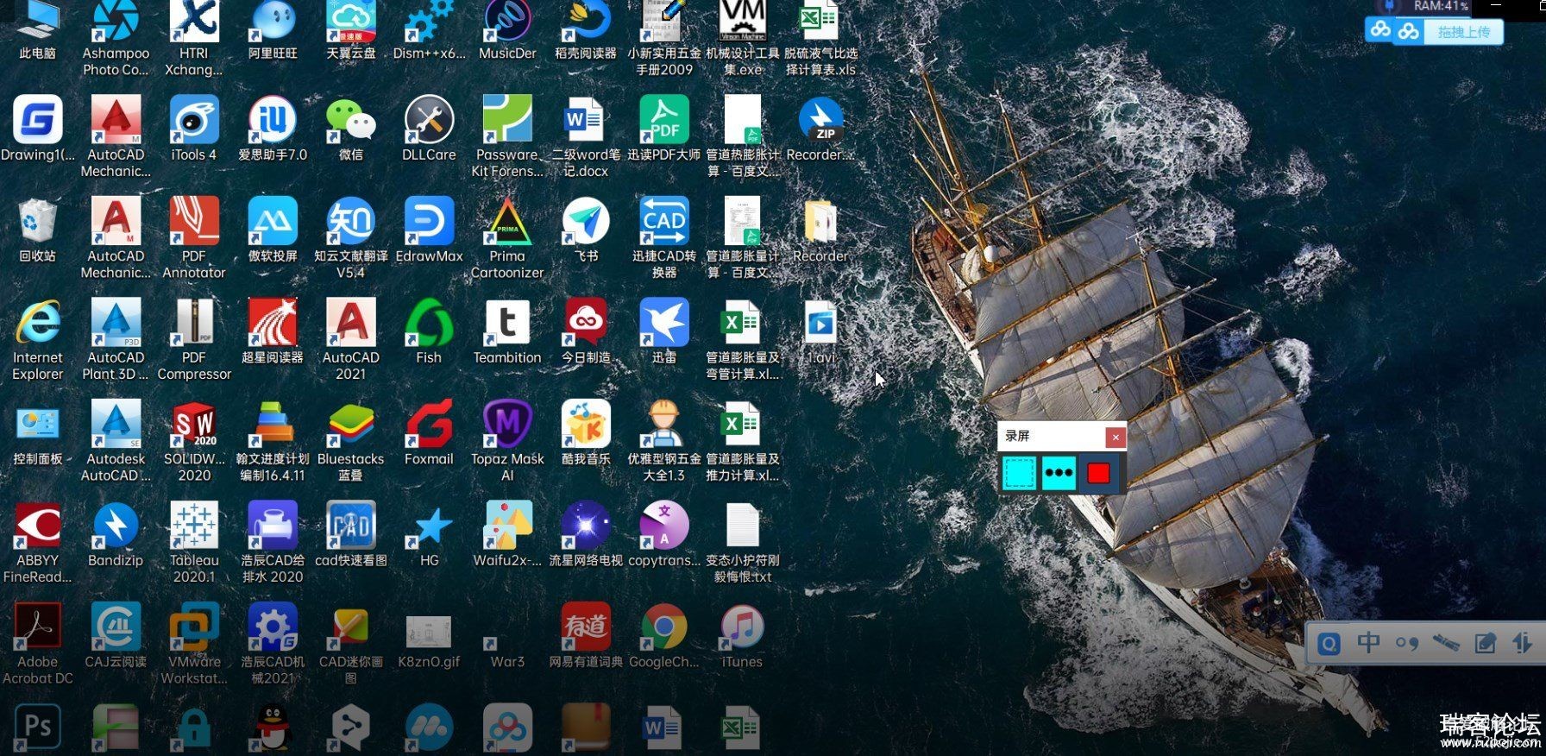Click the red record button in 录屏 widget

(1098, 473)
